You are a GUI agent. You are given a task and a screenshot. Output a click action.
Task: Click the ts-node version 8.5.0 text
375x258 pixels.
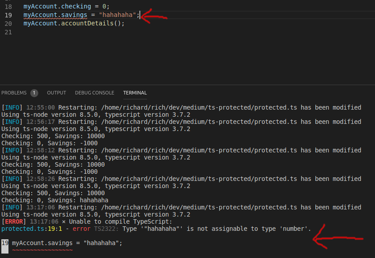[x=60, y=214]
